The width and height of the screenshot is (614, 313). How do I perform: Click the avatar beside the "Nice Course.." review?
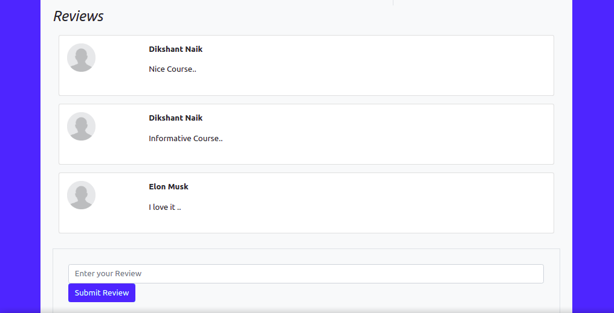point(81,58)
